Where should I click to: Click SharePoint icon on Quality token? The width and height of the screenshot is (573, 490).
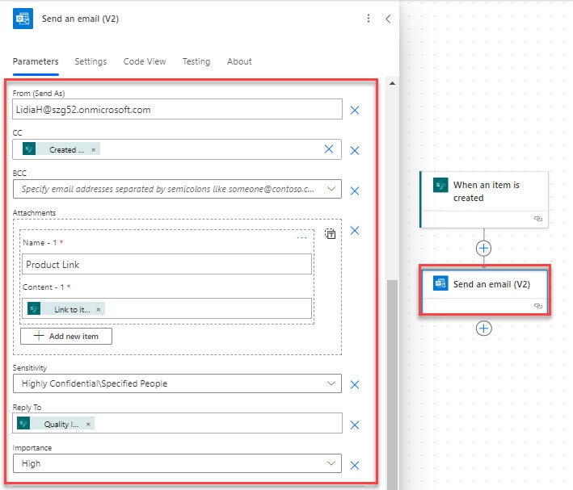(x=23, y=423)
